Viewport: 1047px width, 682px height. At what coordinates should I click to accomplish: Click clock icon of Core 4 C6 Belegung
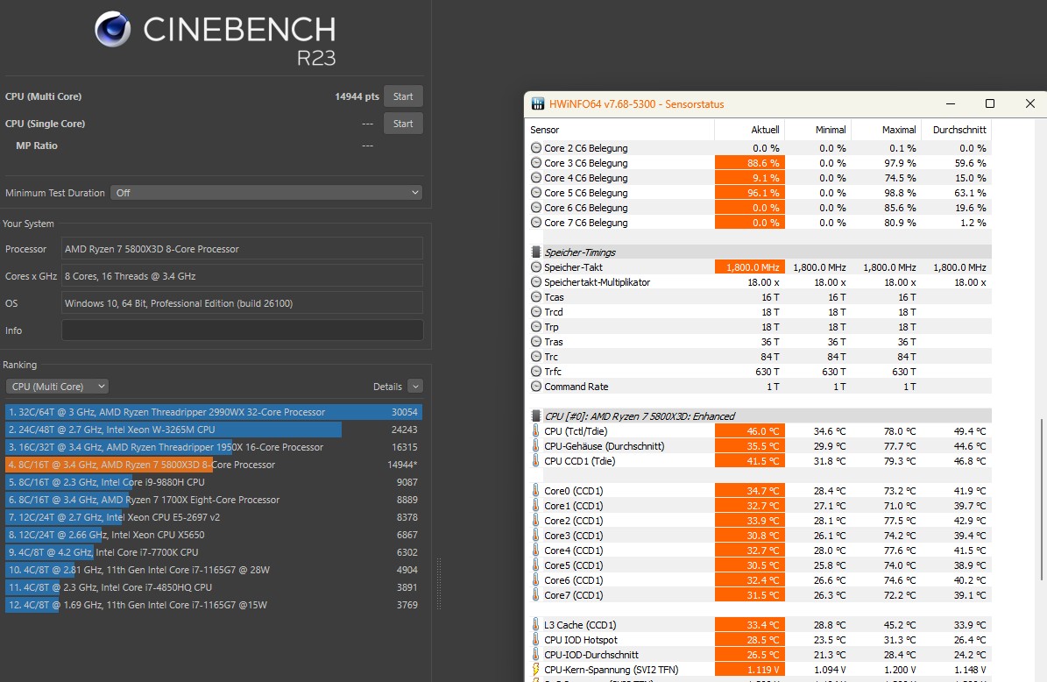point(535,178)
